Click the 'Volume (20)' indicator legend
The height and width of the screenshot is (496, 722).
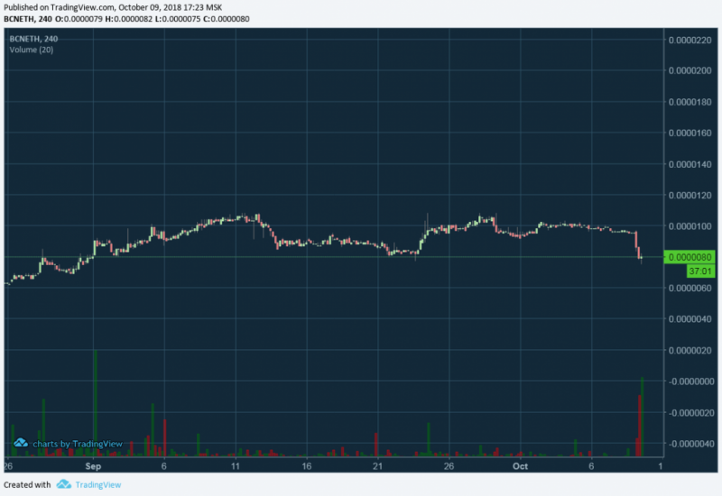pos(32,50)
